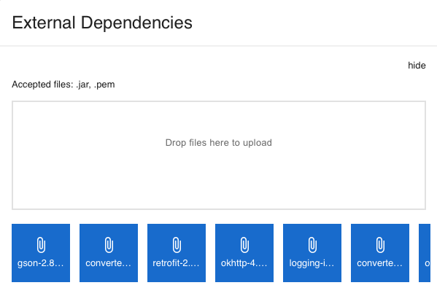Click the paperclip icon on logging-i tile
The image size is (437, 296).
pyautogui.click(x=312, y=245)
